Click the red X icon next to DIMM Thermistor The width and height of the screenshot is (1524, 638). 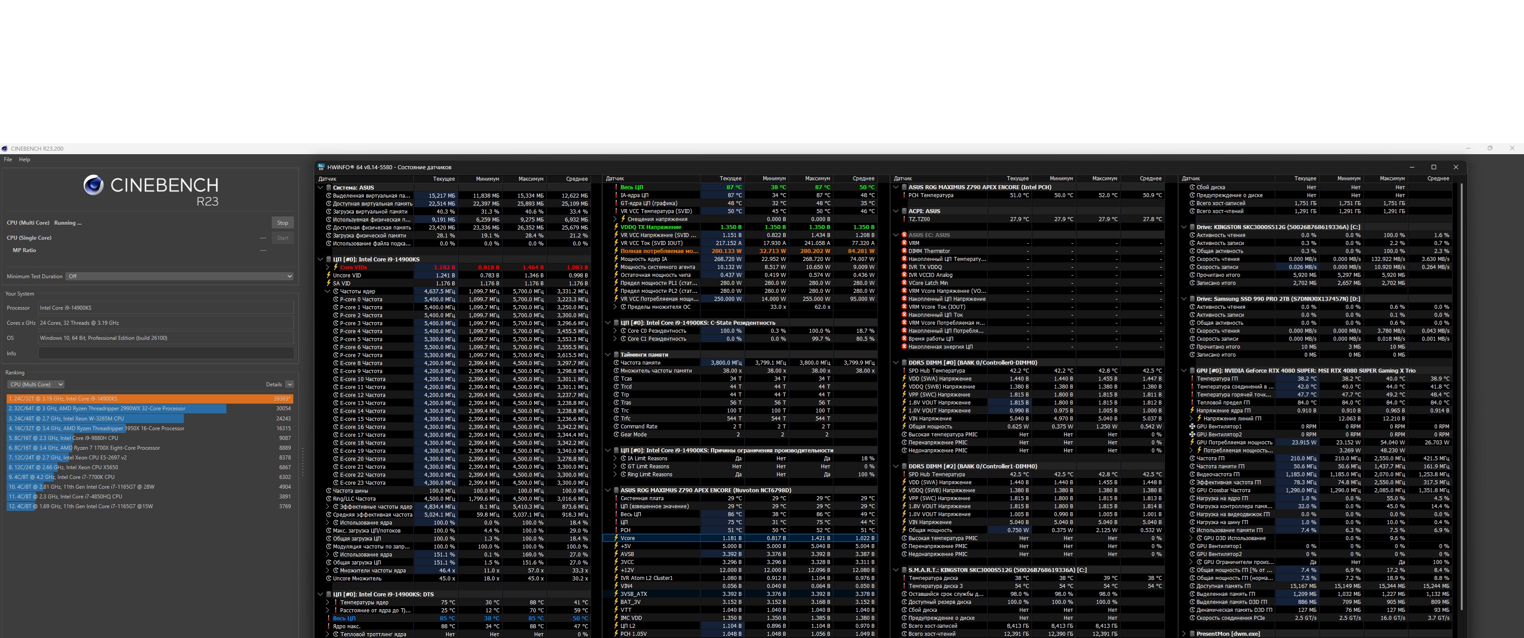pos(904,251)
